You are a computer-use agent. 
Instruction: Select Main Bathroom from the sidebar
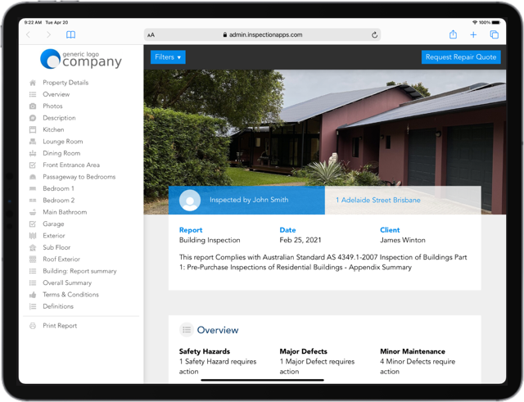[65, 212]
